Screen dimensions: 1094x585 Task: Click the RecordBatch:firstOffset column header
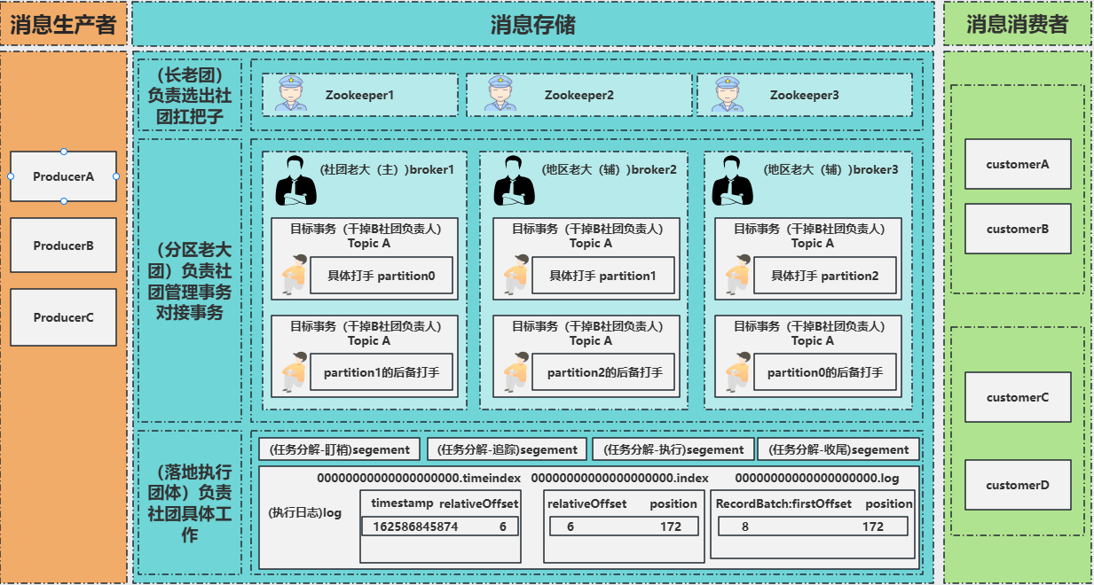[783, 503]
